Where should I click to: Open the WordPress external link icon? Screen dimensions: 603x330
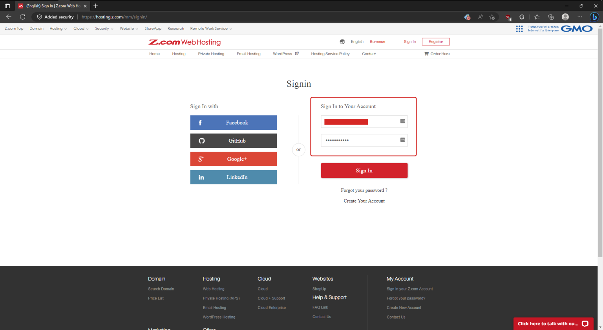point(297,54)
